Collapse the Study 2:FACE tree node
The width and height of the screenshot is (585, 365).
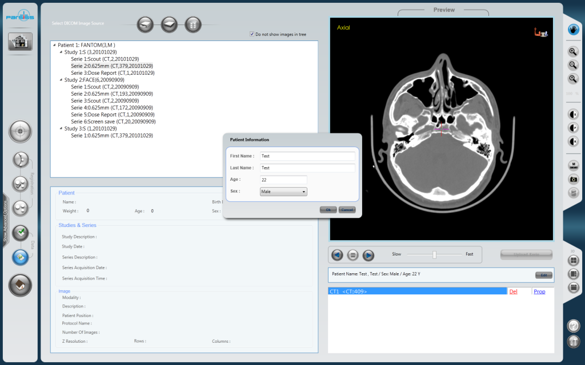click(x=61, y=80)
